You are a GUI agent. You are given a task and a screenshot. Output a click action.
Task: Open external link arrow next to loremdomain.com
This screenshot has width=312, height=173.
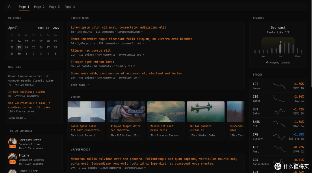[x=142, y=32]
